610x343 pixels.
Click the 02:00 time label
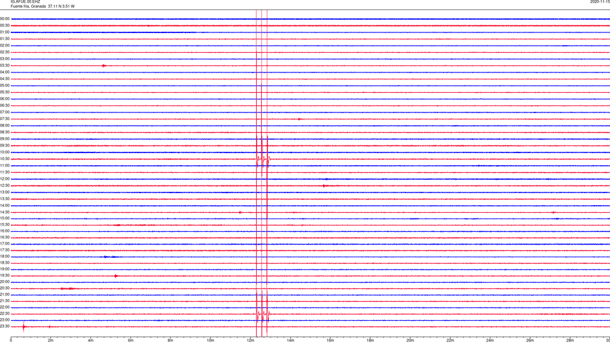point(4,46)
